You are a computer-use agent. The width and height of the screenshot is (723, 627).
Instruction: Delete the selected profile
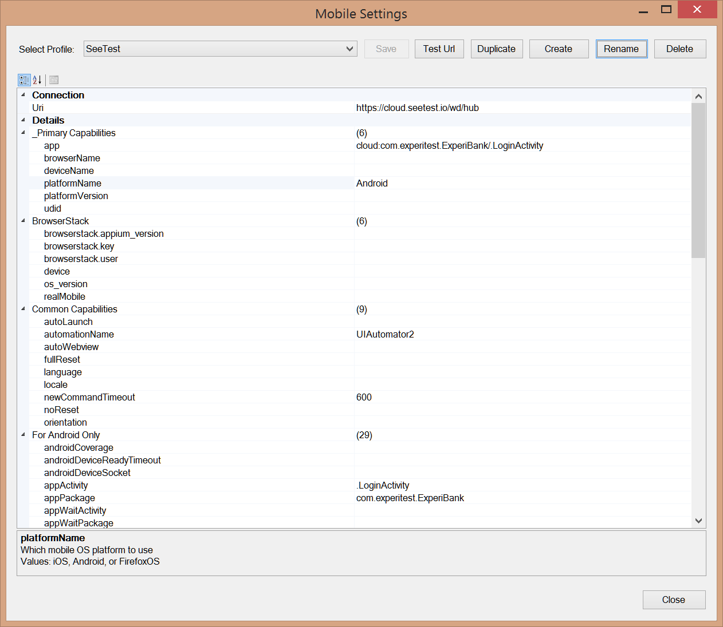(x=679, y=49)
